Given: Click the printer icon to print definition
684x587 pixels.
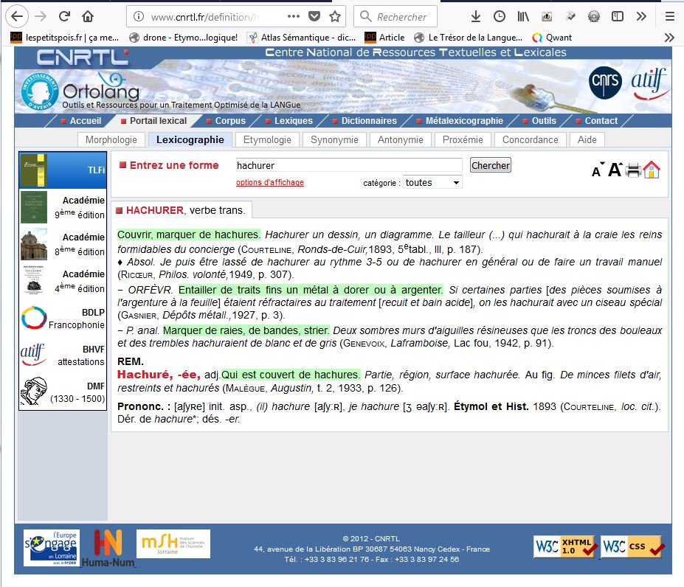Looking at the screenshot, I should coord(633,171).
